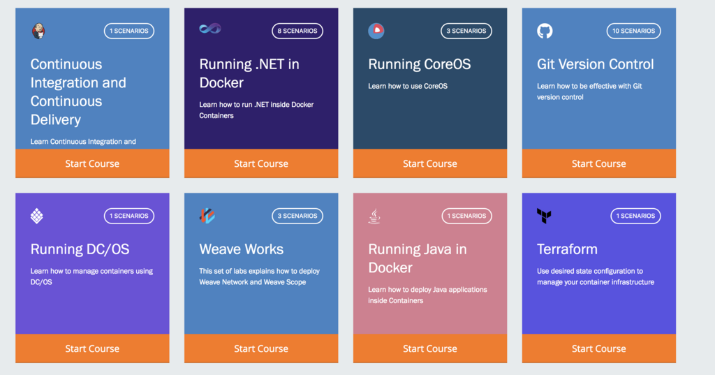Click the Java coffee cup icon
This screenshot has height=375, width=715.
click(374, 216)
